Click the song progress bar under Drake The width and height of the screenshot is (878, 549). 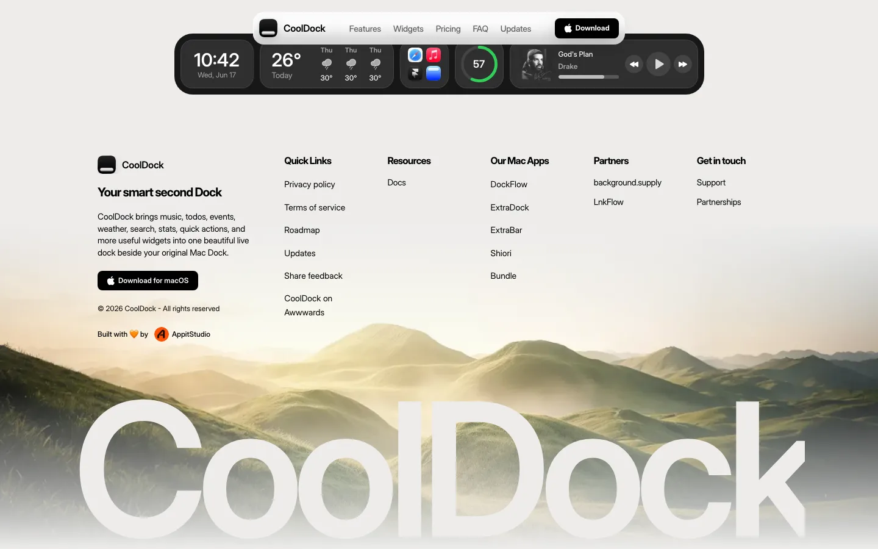pyautogui.click(x=588, y=77)
